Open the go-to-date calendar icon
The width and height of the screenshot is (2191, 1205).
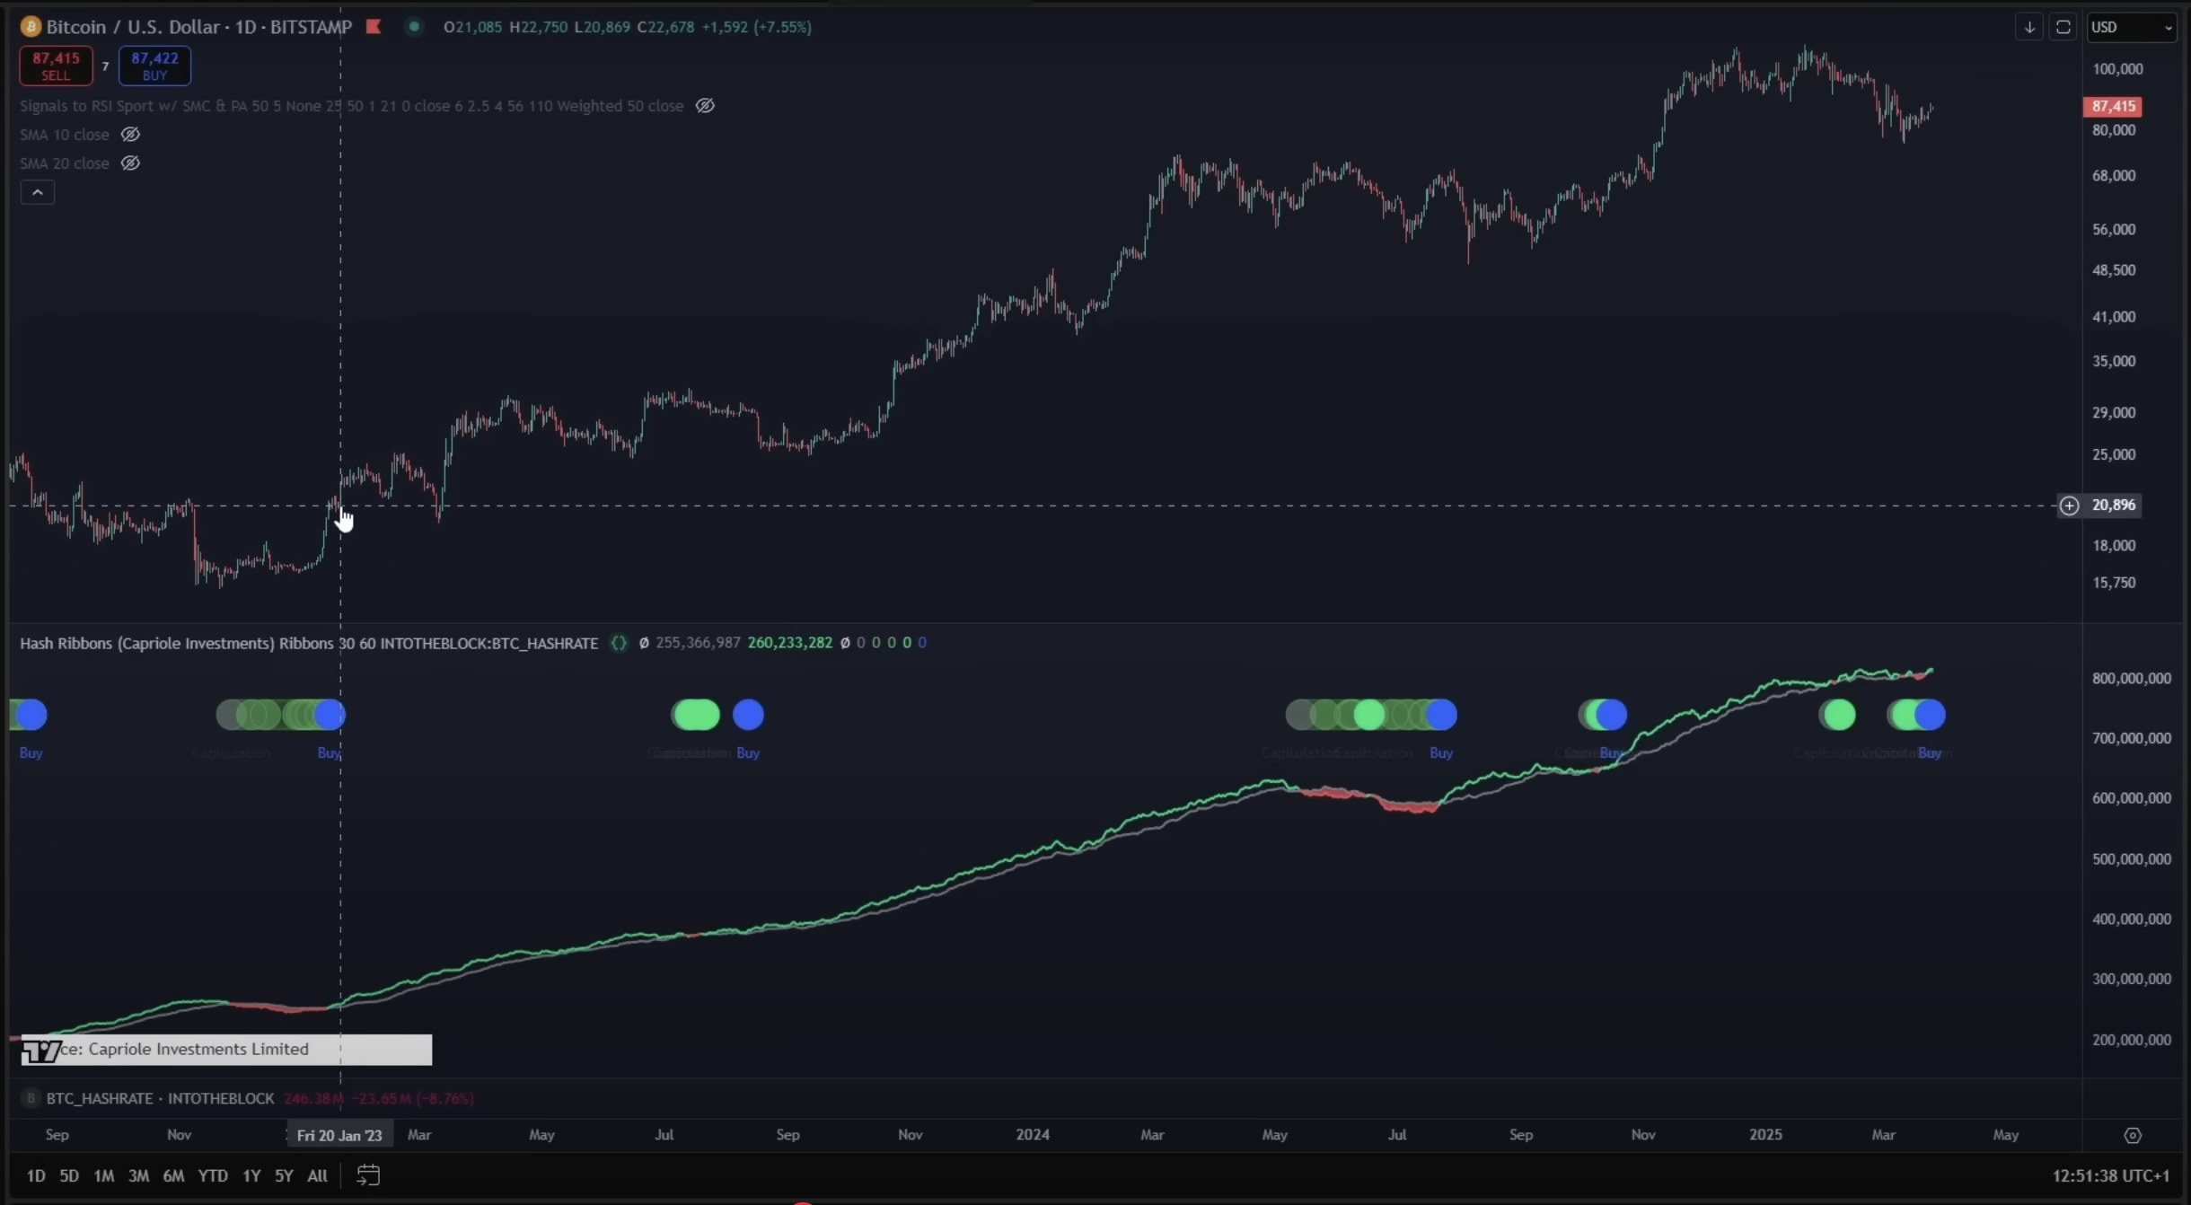point(368,1174)
